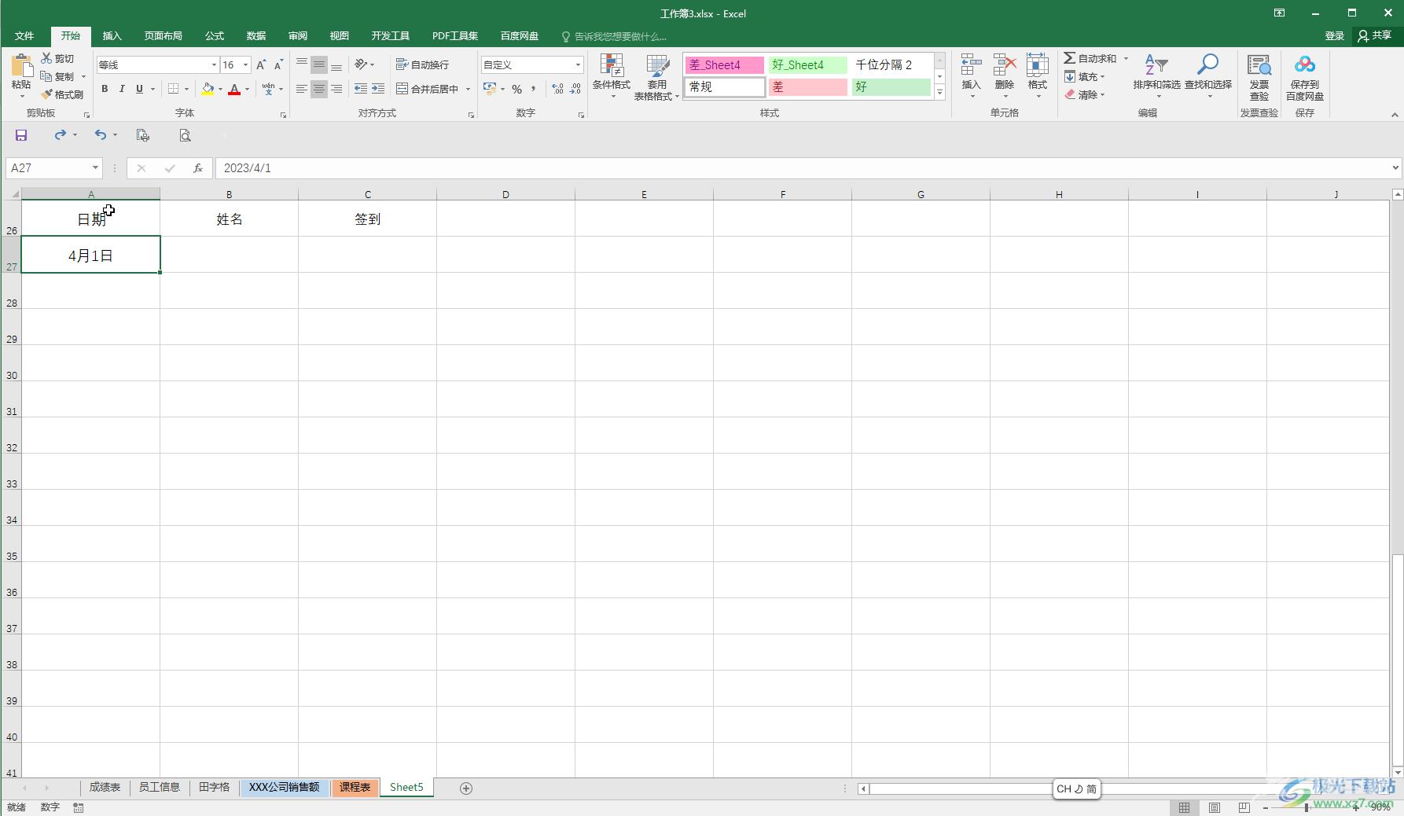Switch to Normal view in status bar
The image size is (1404, 816).
click(x=1184, y=807)
